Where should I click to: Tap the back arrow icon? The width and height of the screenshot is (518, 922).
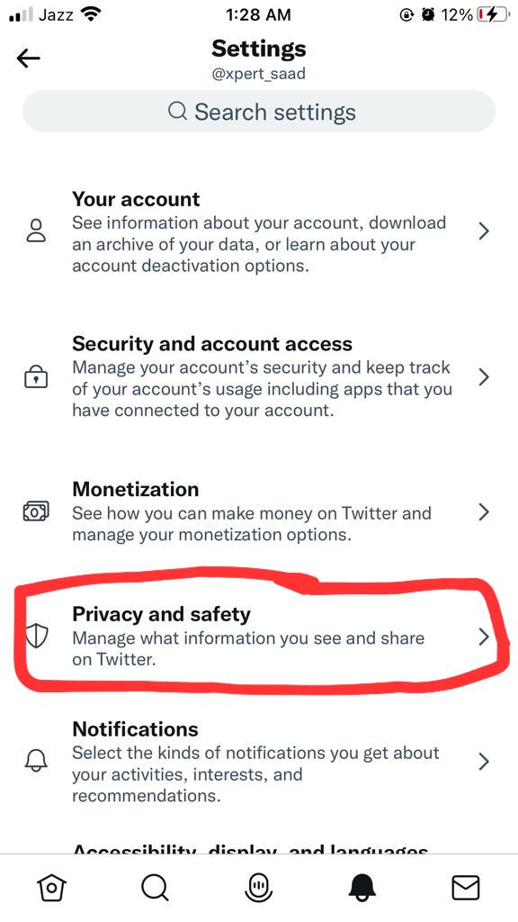tap(28, 59)
